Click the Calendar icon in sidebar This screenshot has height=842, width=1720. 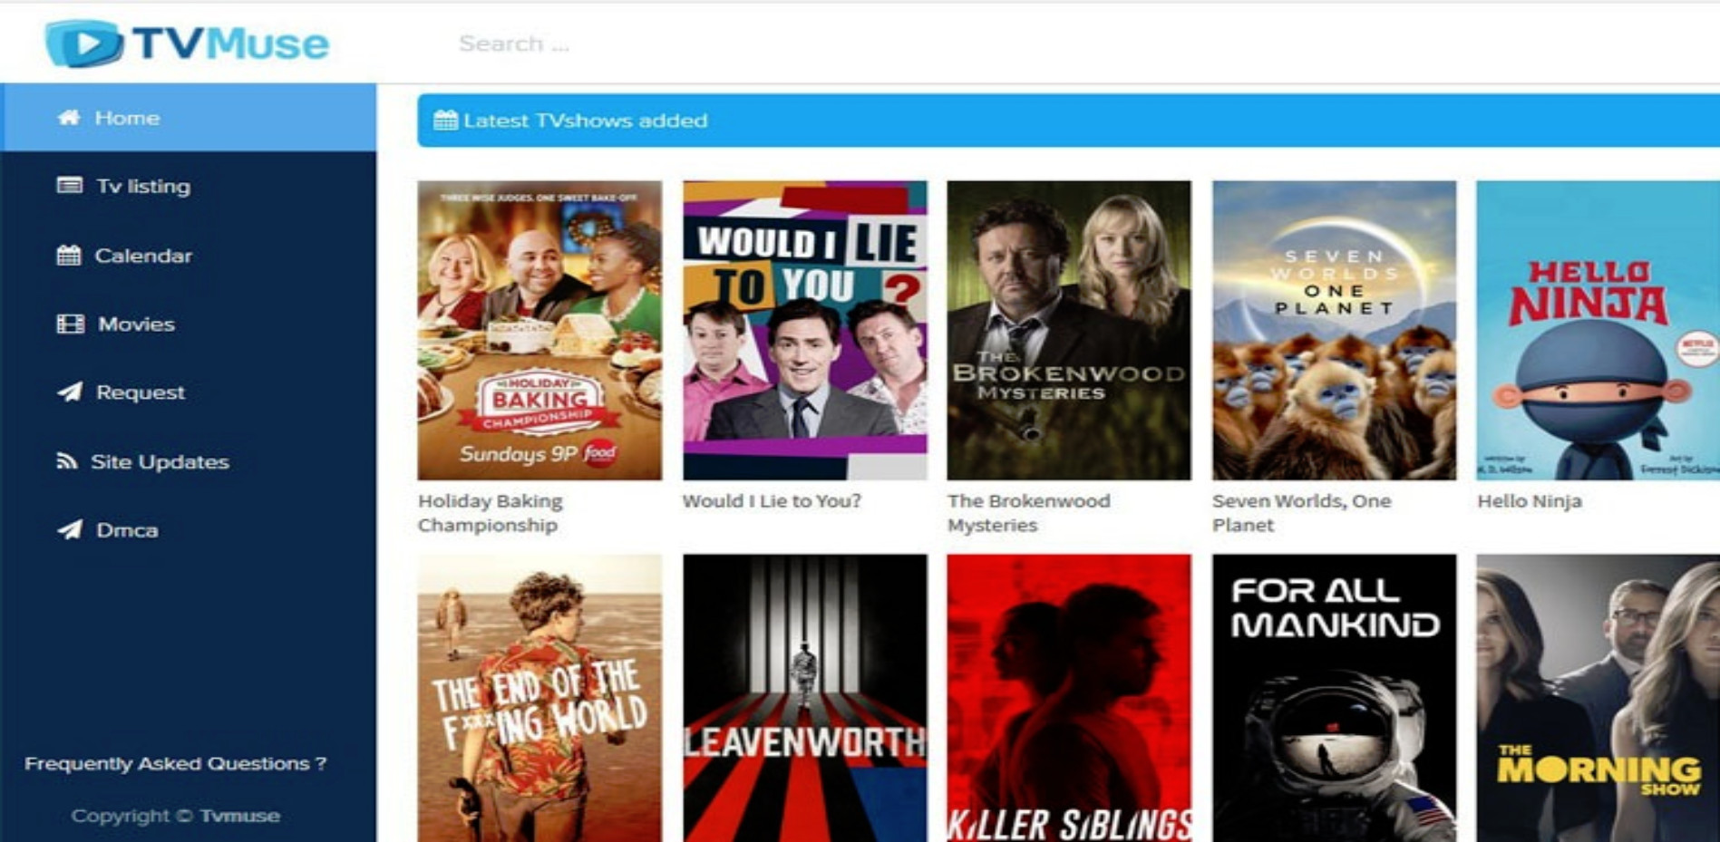pyautogui.click(x=69, y=256)
